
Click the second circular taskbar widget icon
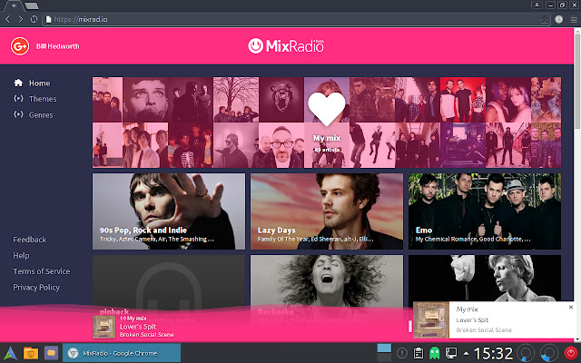548,353
